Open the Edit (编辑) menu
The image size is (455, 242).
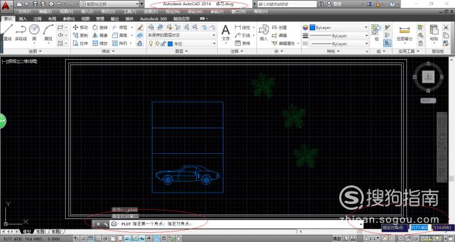click(45, 12)
